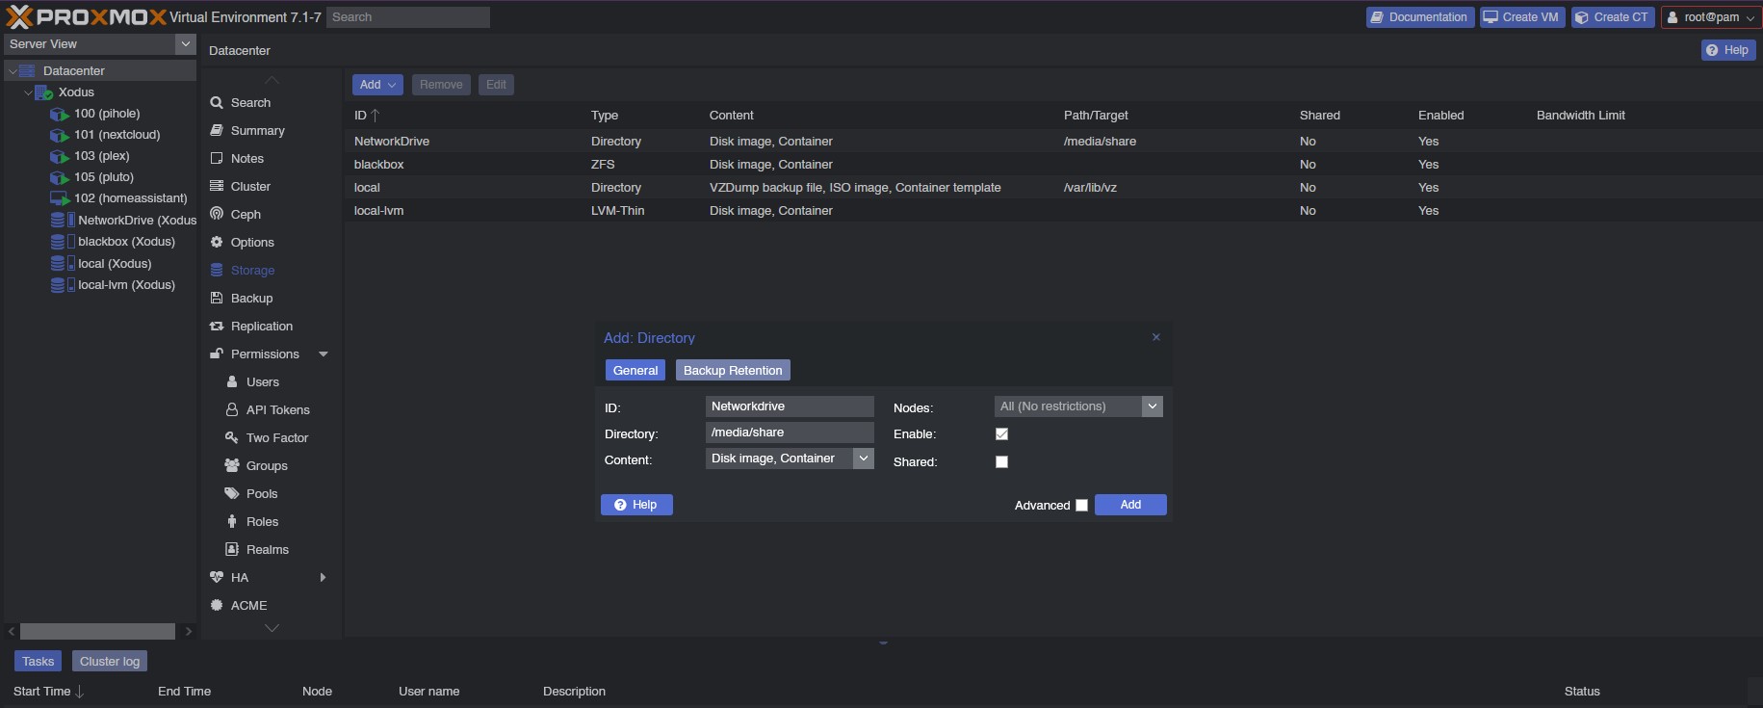1763x708 pixels.
Task: Click the HA heartbeat icon
Action: (217, 577)
